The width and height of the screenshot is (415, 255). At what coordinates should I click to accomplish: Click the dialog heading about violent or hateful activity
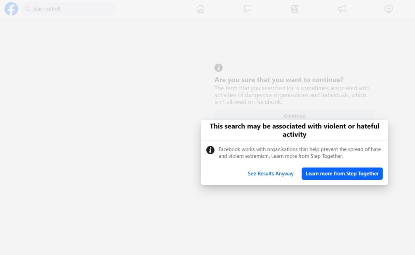[x=294, y=130]
